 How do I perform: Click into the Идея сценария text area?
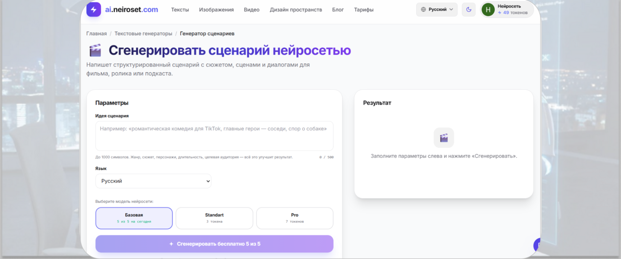point(214,136)
